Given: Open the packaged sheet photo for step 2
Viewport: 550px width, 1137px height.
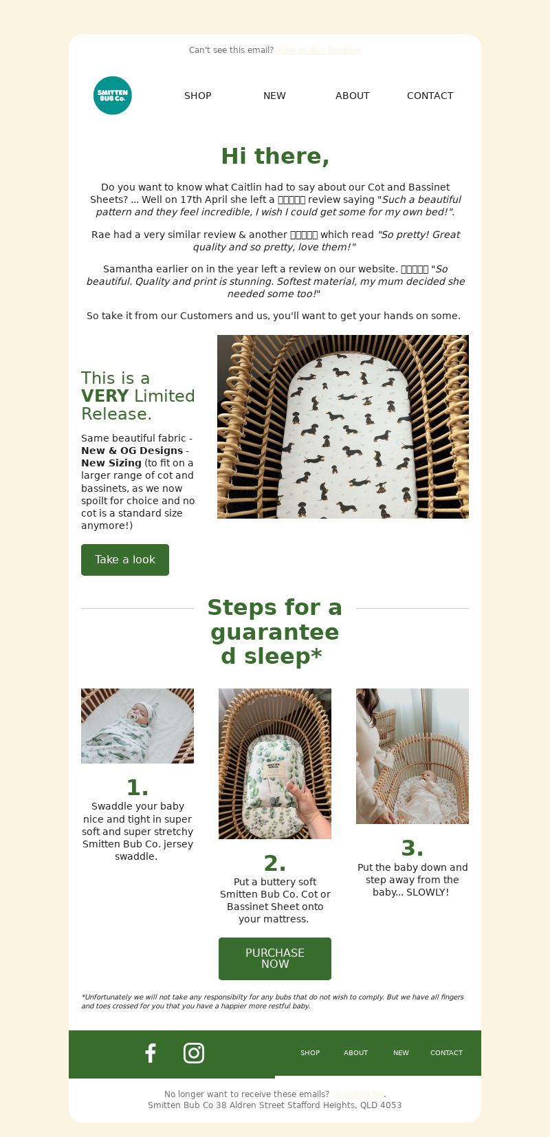Looking at the screenshot, I should pos(275,764).
